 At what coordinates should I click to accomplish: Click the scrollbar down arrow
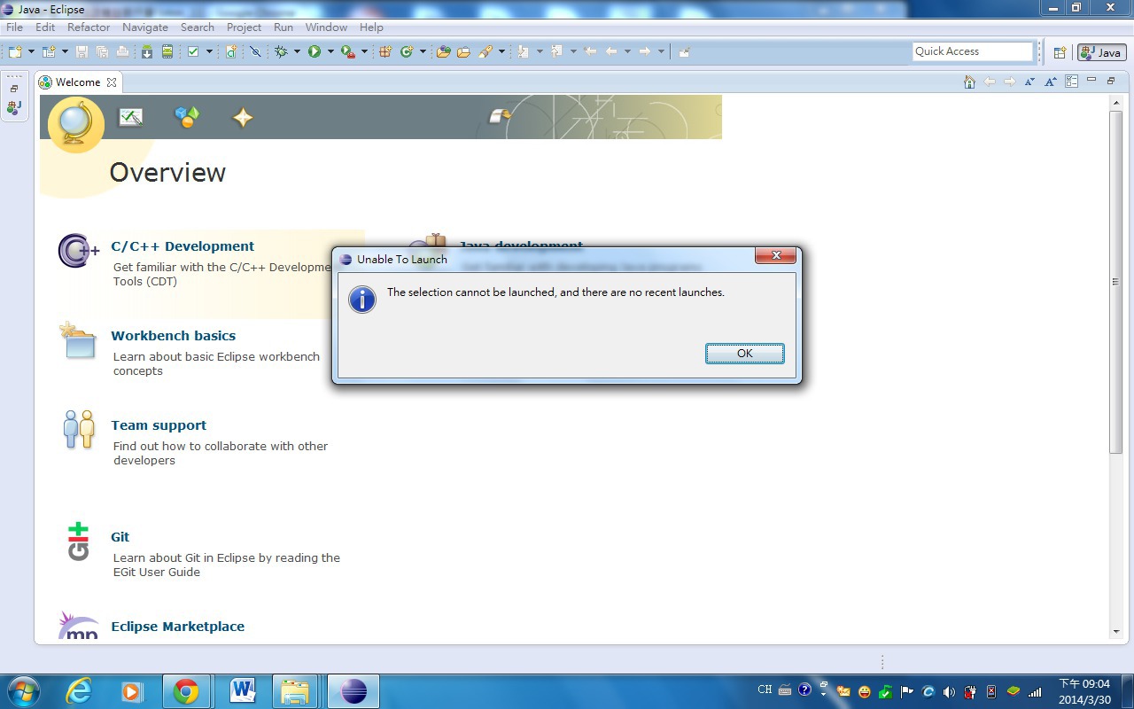click(1116, 632)
